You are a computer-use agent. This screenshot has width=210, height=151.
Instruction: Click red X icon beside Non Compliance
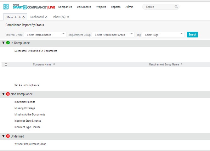pyautogui.click(x=8, y=94)
